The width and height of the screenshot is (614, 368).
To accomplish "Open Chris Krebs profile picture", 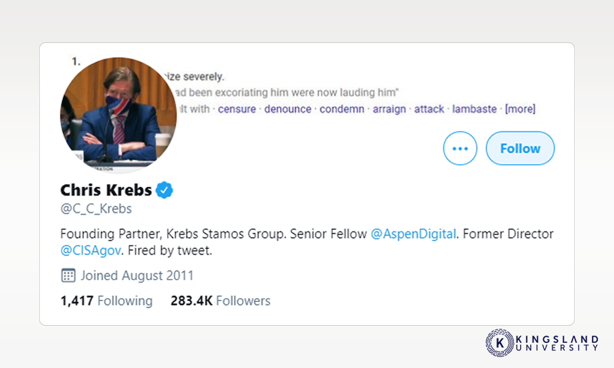I will coord(119,115).
